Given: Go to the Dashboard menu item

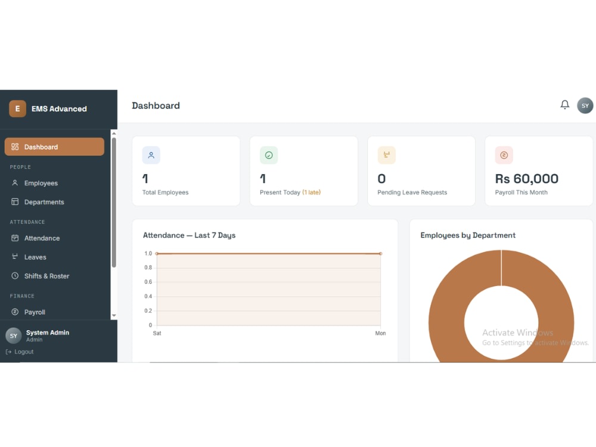Looking at the screenshot, I should [54, 147].
